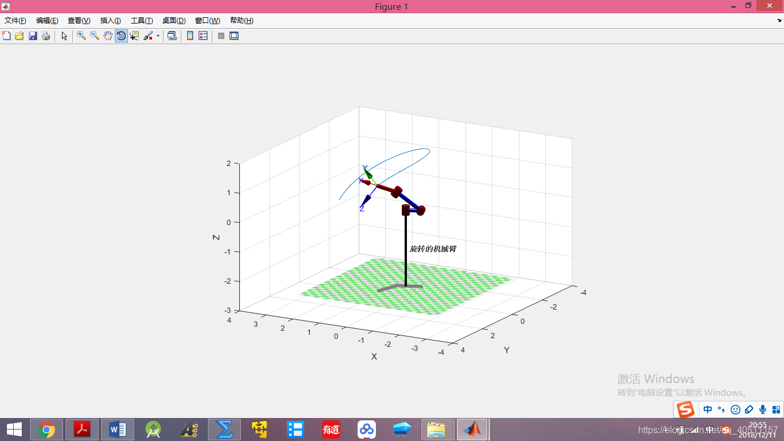This screenshot has width=784, height=441.
Task: Open the Sogou toolbox grid icon
Action: (x=777, y=409)
